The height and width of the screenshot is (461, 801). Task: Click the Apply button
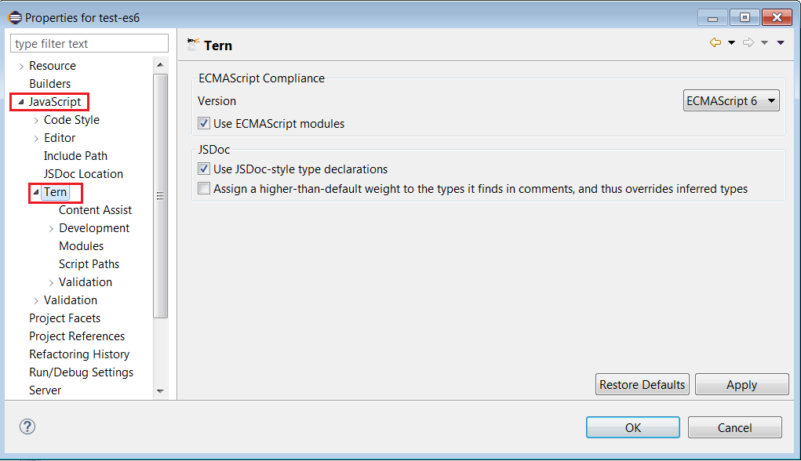pyautogui.click(x=741, y=384)
